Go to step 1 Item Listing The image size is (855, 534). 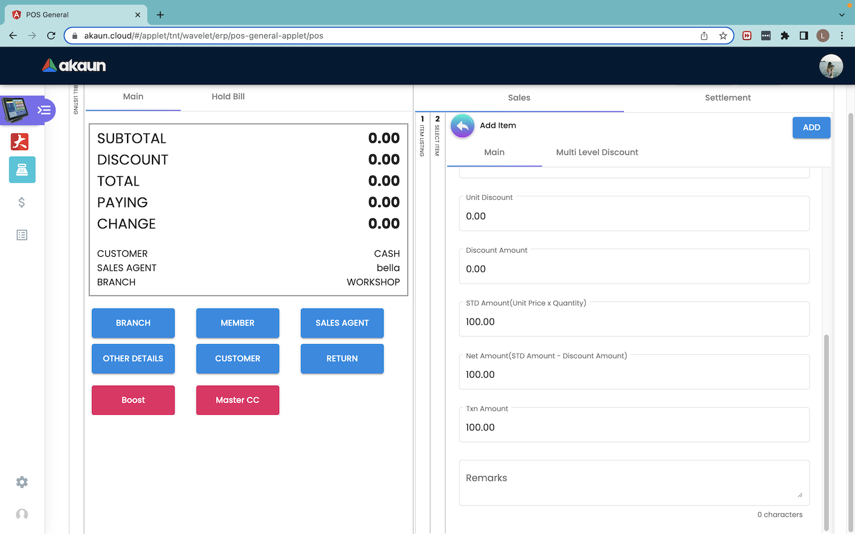click(422, 136)
